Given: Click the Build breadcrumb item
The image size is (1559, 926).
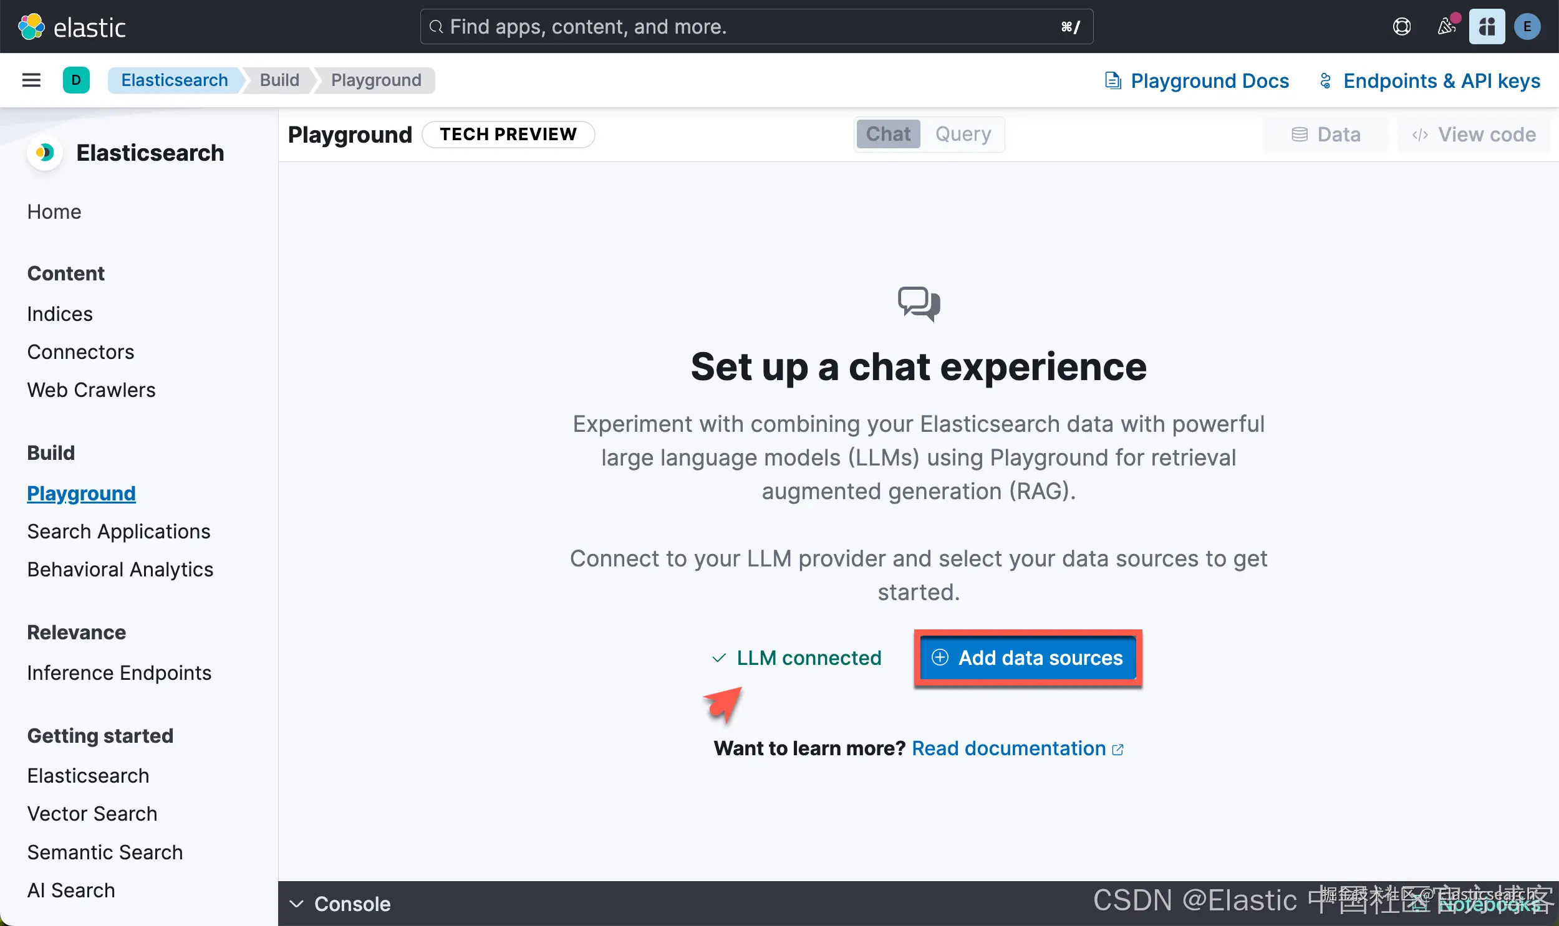Looking at the screenshot, I should [x=279, y=80].
